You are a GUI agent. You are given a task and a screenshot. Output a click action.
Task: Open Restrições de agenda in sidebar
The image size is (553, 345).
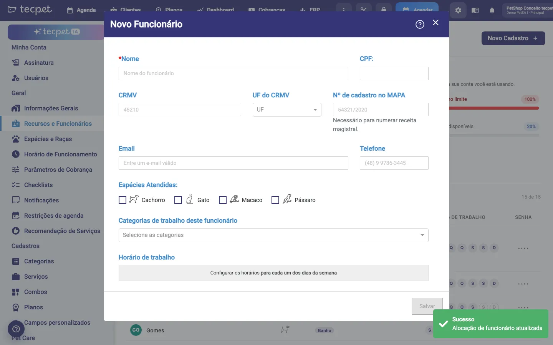(54, 215)
